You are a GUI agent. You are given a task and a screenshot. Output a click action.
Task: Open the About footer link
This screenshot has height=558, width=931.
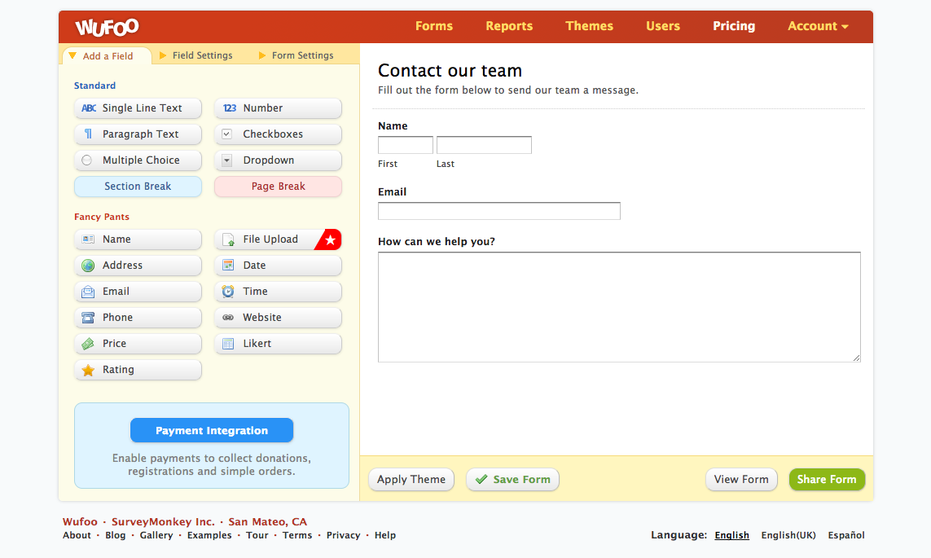77,535
